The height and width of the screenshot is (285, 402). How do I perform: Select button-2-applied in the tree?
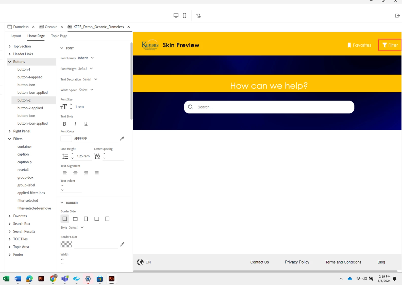pyautogui.click(x=30, y=108)
